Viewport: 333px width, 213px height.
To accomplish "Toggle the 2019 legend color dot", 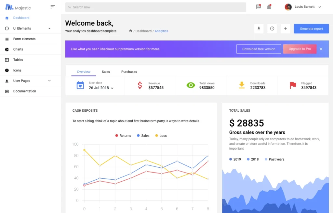I will tap(231, 159).
